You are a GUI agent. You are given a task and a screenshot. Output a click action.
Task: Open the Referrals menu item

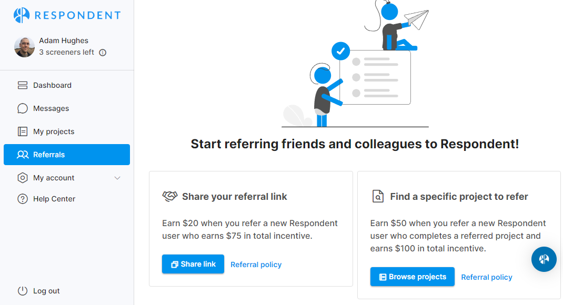tap(67, 155)
